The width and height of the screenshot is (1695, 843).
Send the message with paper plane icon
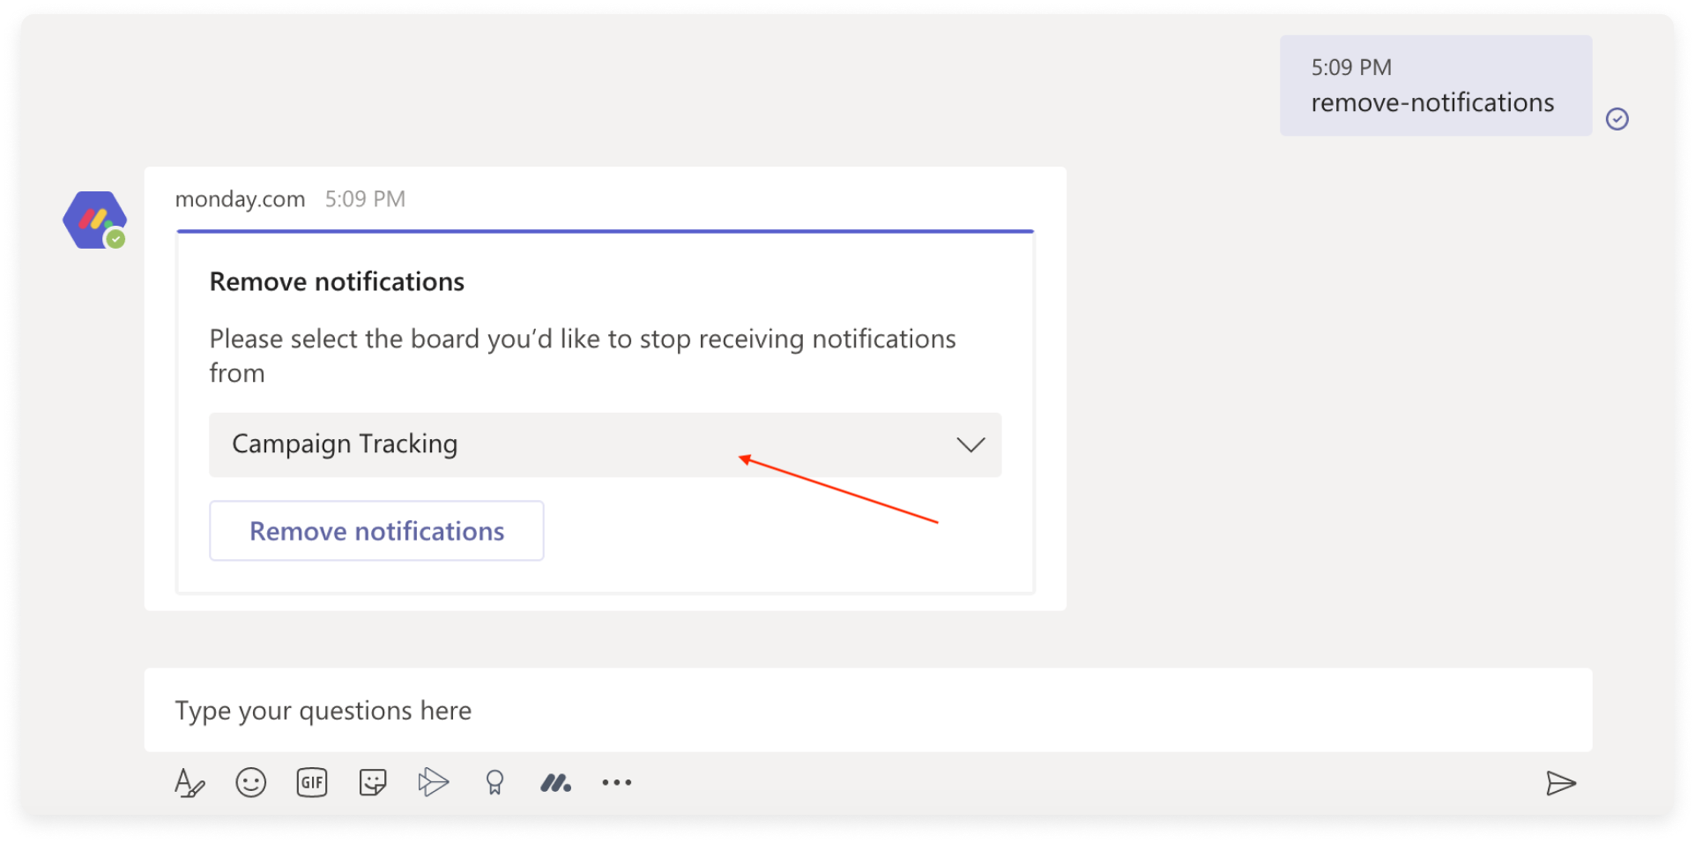(1561, 783)
